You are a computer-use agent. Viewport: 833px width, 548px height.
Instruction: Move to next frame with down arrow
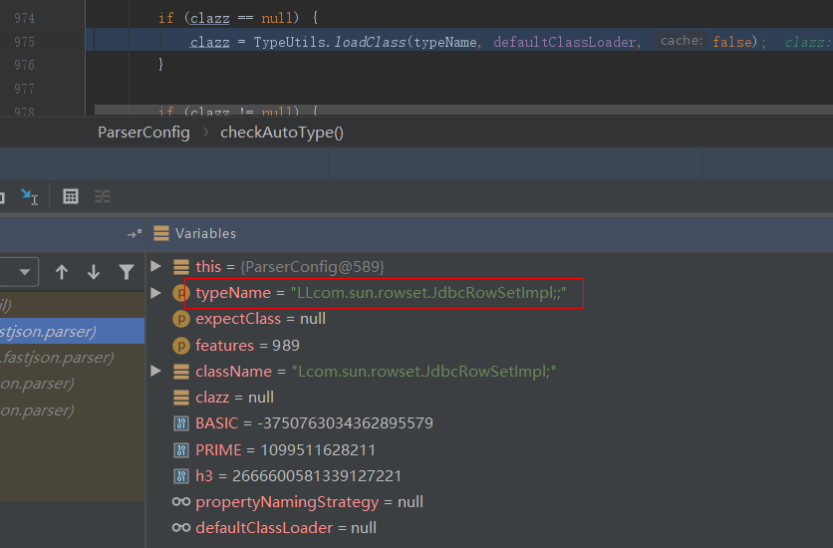94,272
